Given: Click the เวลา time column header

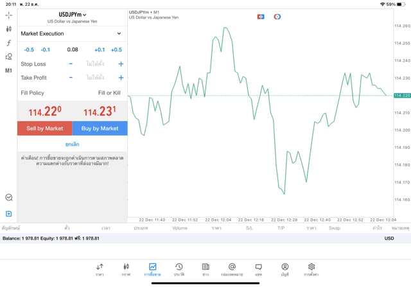Looking at the screenshot, I should point(106,228).
